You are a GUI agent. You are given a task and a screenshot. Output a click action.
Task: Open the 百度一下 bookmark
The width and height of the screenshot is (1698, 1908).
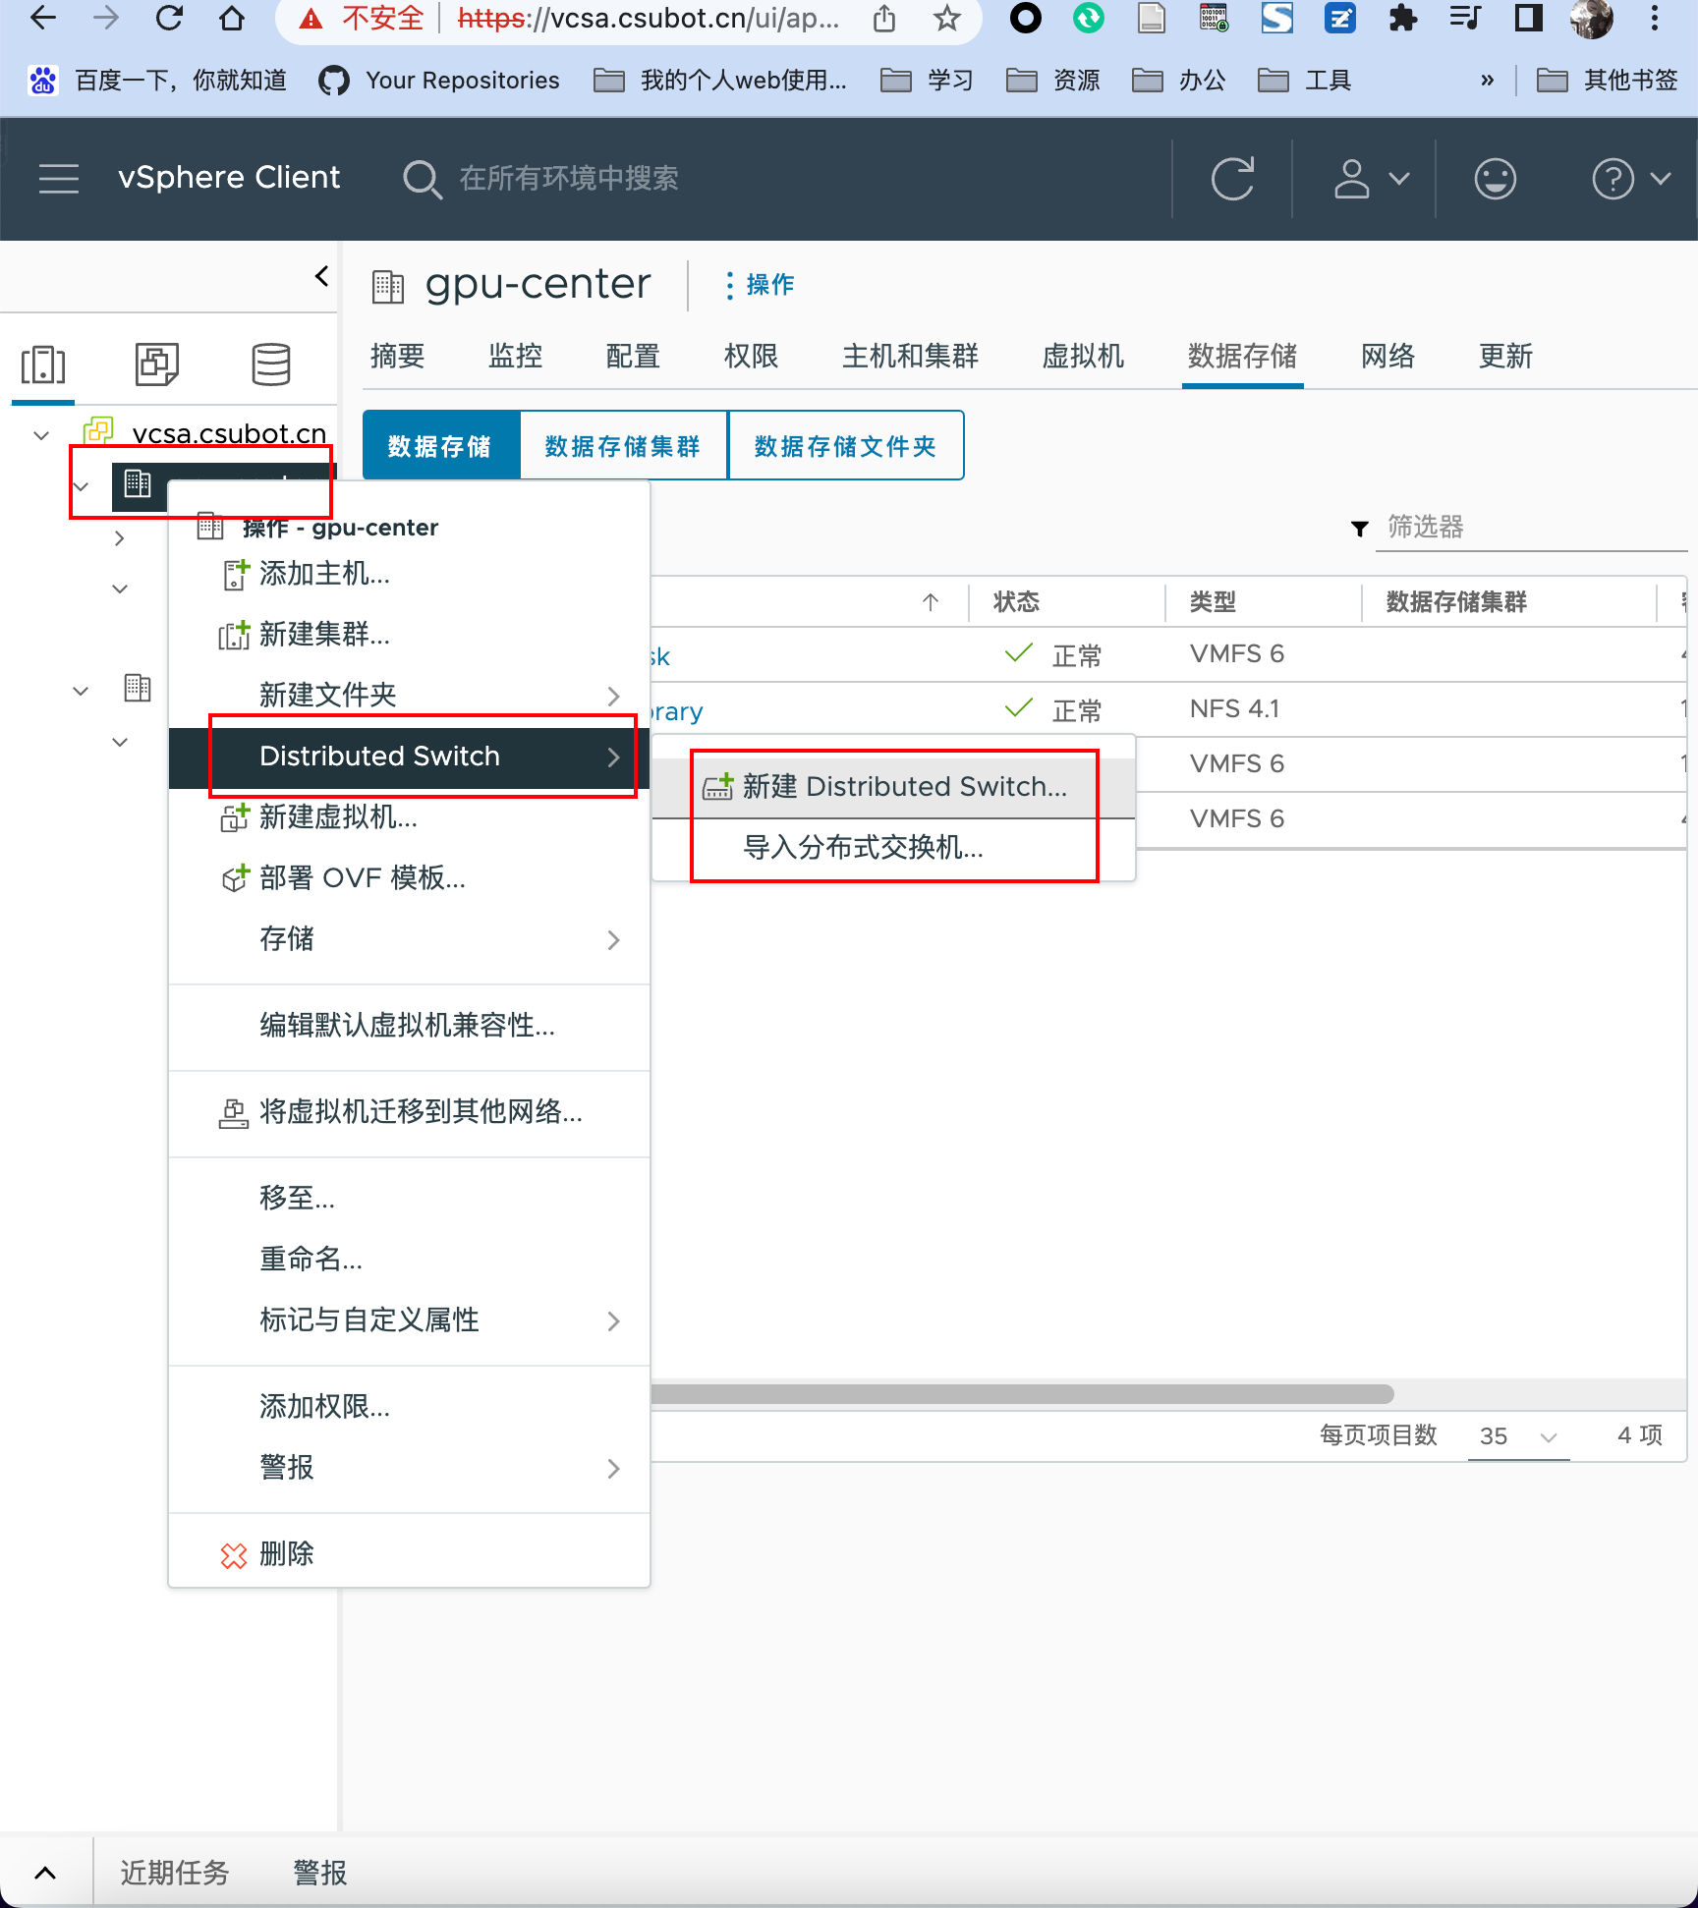pyautogui.click(x=157, y=81)
